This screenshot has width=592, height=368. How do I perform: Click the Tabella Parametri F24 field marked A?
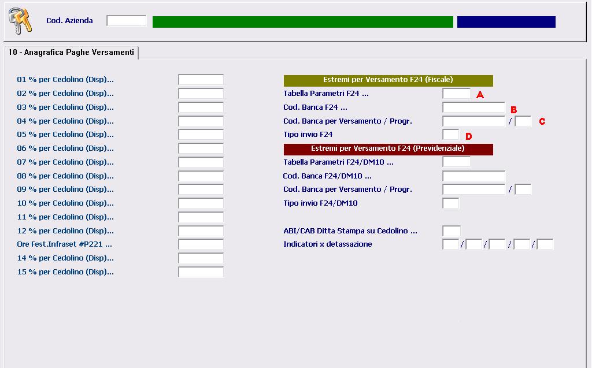(456, 94)
